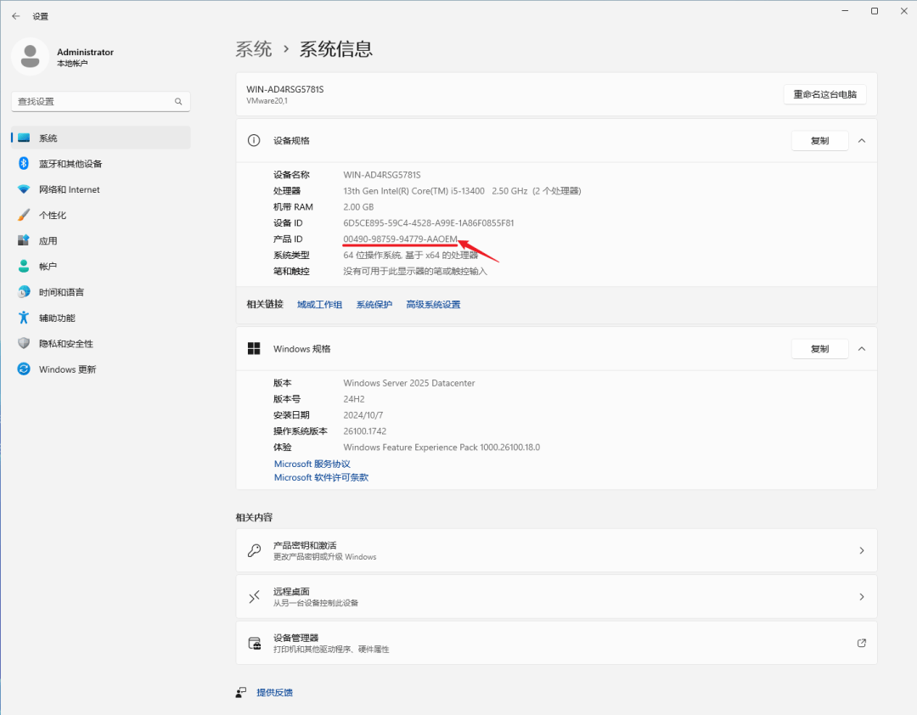Click the 2.00 GB RAM value
Screen dimensions: 917x715
tap(358, 206)
